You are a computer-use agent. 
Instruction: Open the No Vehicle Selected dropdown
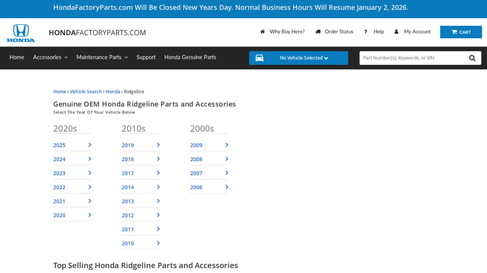(304, 58)
